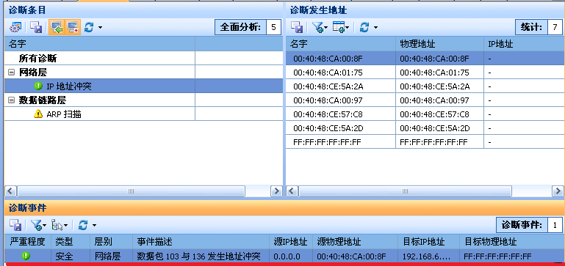The width and height of the screenshot is (565, 266).
Task: Collapse the 网络层 tree node
Action: pyautogui.click(x=12, y=73)
